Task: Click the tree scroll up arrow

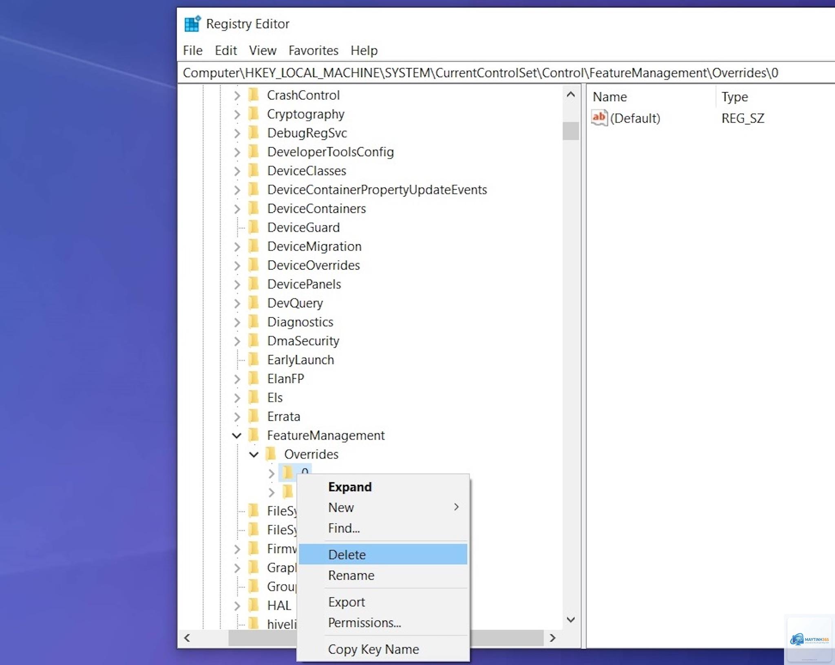Action: (571, 95)
